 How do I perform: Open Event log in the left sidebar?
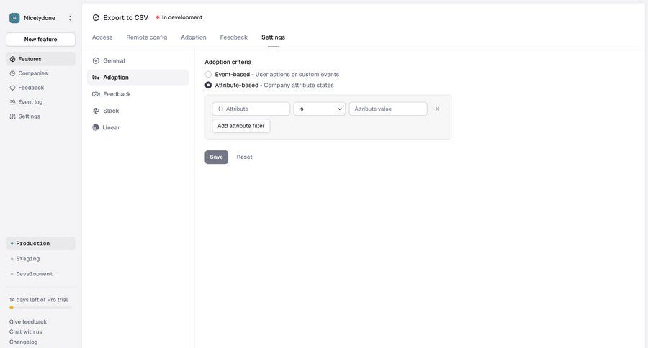[40, 102]
